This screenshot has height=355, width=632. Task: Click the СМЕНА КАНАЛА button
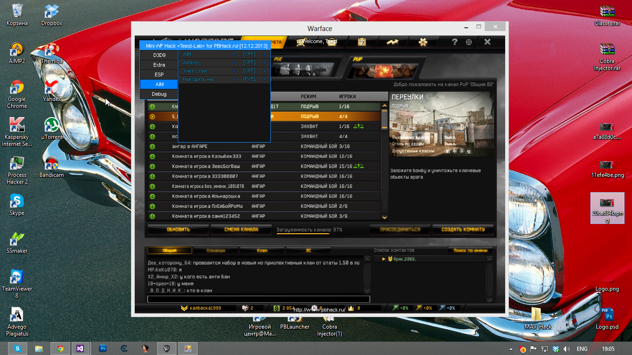(x=241, y=230)
